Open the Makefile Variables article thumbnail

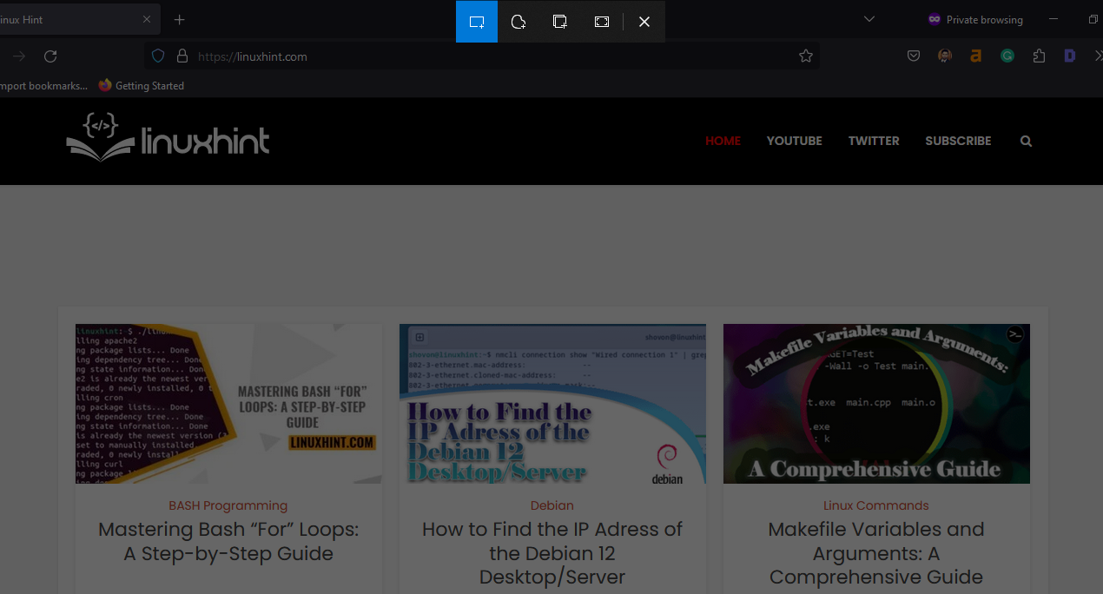[876, 404]
